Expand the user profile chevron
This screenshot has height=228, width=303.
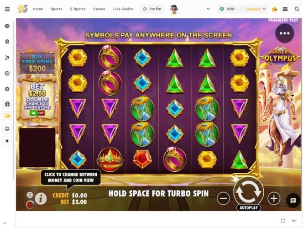[x=208, y=9]
